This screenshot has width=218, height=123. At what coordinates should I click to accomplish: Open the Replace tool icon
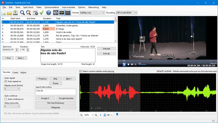29,13
